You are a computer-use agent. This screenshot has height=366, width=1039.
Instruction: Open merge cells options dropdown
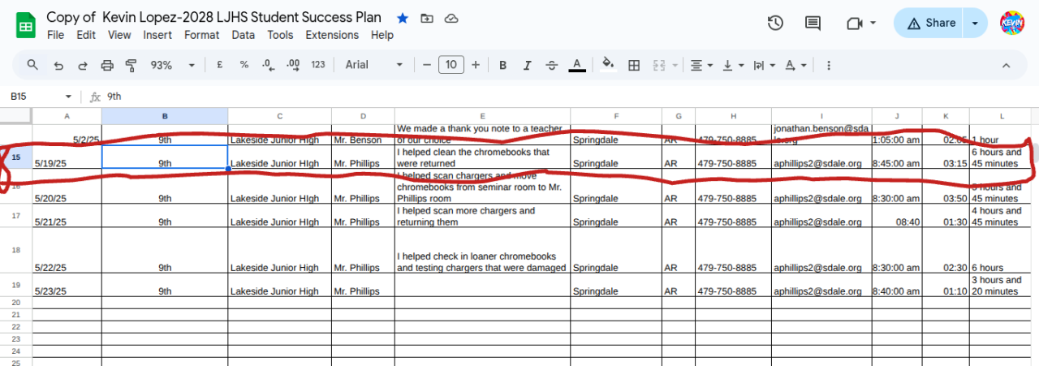[675, 65]
